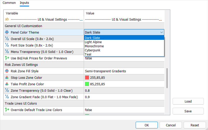The height and width of the screenshot is (130, 208).
Task: Select the Inputs tab
Action: click(24, 3)
